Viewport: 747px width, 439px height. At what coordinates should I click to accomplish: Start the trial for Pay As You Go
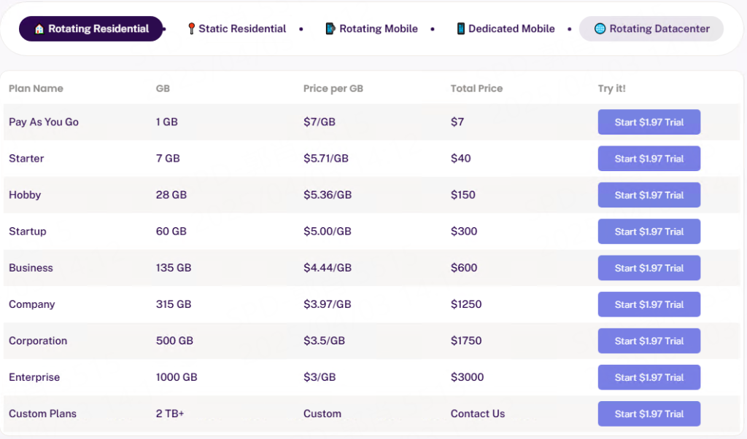(x=649, y=122)
